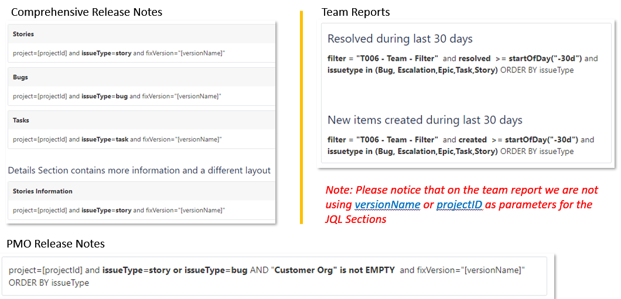
Task: Open the projectID link in red note
Action: tap(459, 205)
